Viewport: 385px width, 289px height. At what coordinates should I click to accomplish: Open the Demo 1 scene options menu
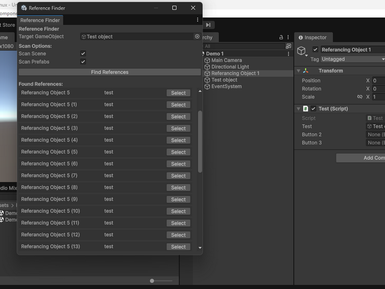pyautogui.click(x=288, y=54)
